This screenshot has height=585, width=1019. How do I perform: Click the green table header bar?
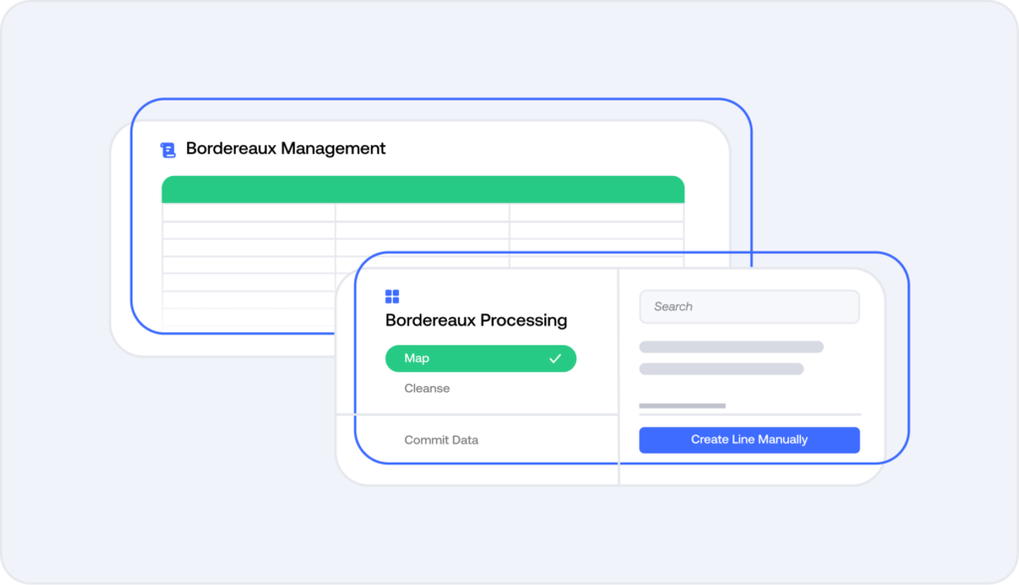[423, 189]
